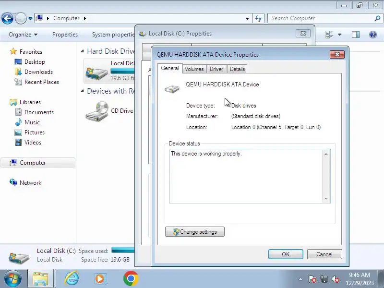Click OK in the device properties dialog
Screen dimensions: 384x288
click(286, 254)
